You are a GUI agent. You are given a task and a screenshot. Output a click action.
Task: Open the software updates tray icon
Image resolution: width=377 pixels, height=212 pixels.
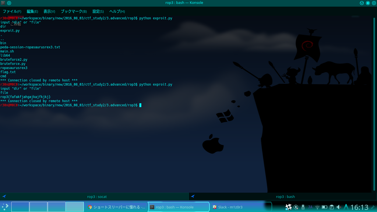pyautogui.click(x=296, y=207)
